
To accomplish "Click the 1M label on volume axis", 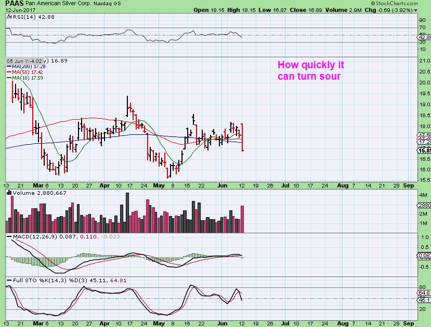I will point(423,223).
